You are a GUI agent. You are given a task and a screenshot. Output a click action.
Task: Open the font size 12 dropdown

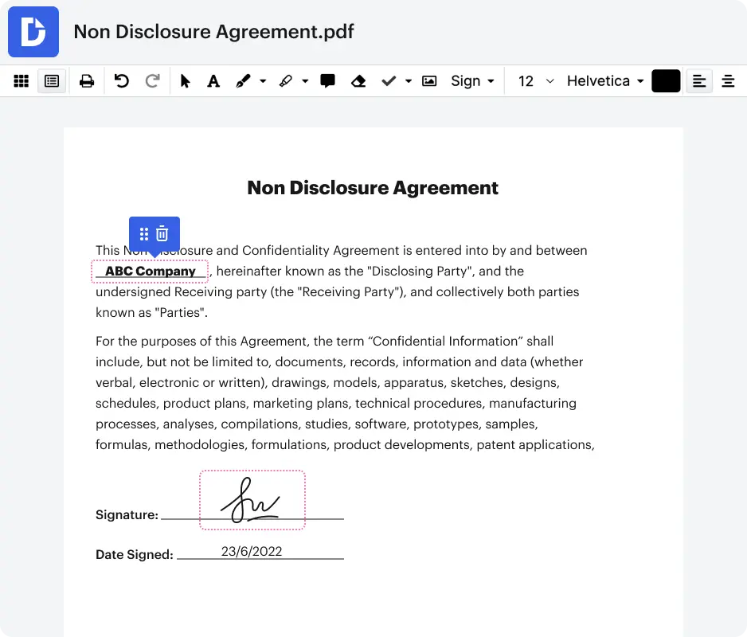(536, 81)
